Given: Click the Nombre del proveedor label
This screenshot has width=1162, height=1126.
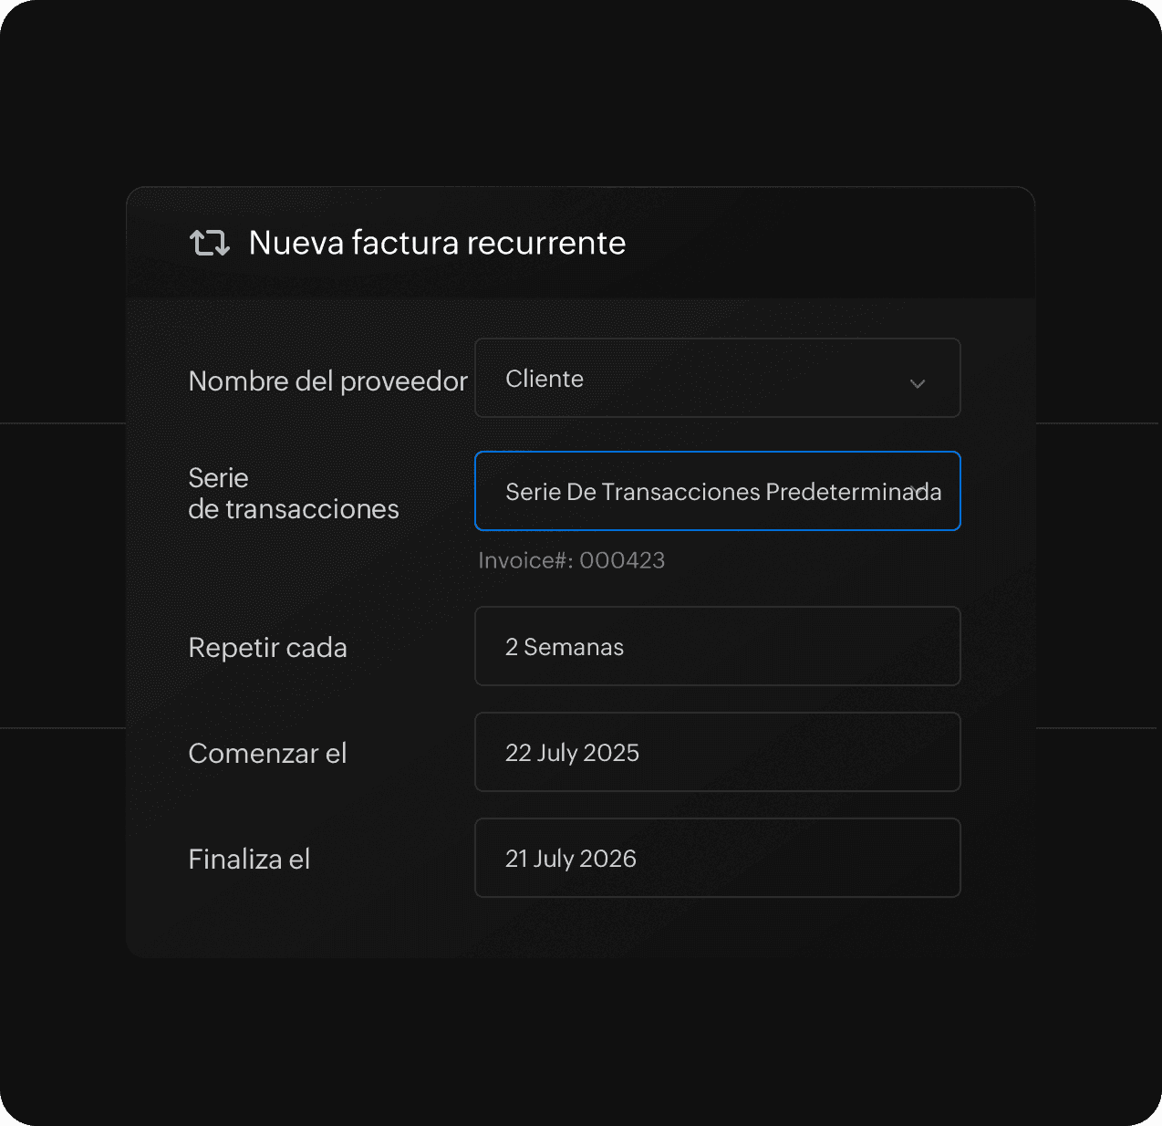Looking at the screenshot, I should click(327, 381).
